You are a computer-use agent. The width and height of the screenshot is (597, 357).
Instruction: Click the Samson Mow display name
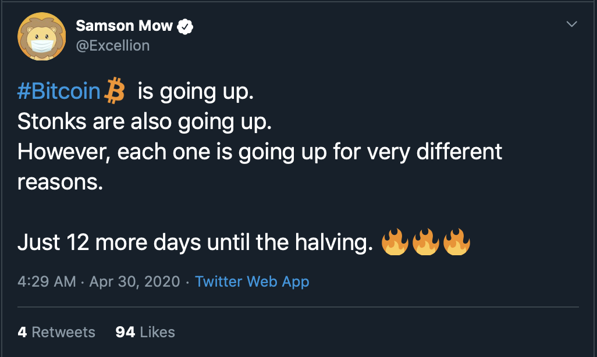124,26
